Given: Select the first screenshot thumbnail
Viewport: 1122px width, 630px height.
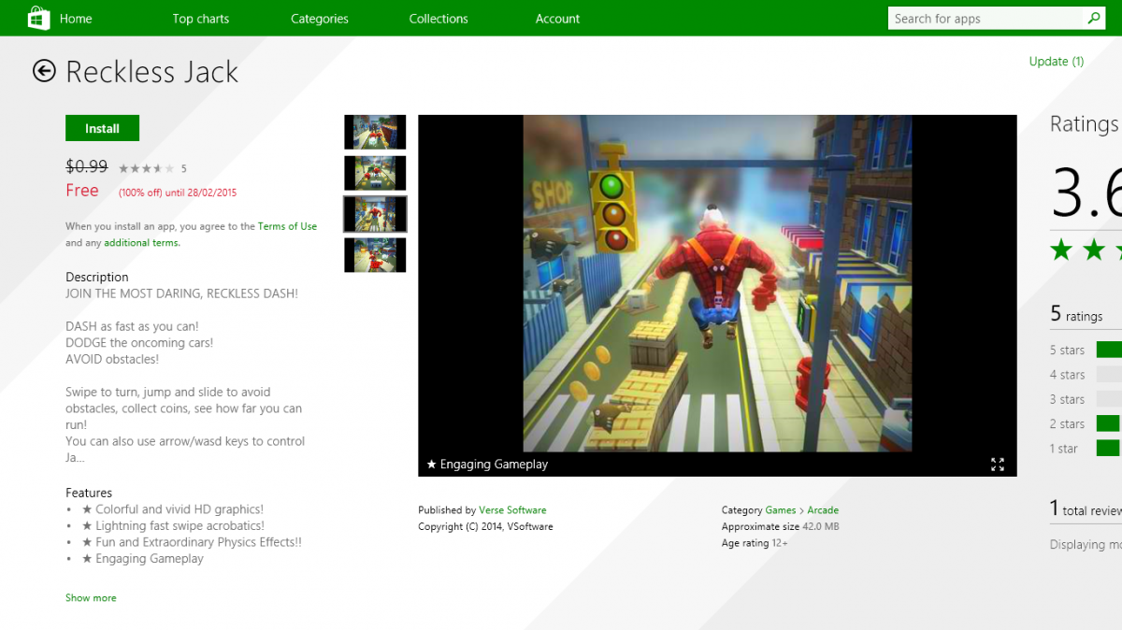Looking at the screenshot, I should [x=375, y=132].
